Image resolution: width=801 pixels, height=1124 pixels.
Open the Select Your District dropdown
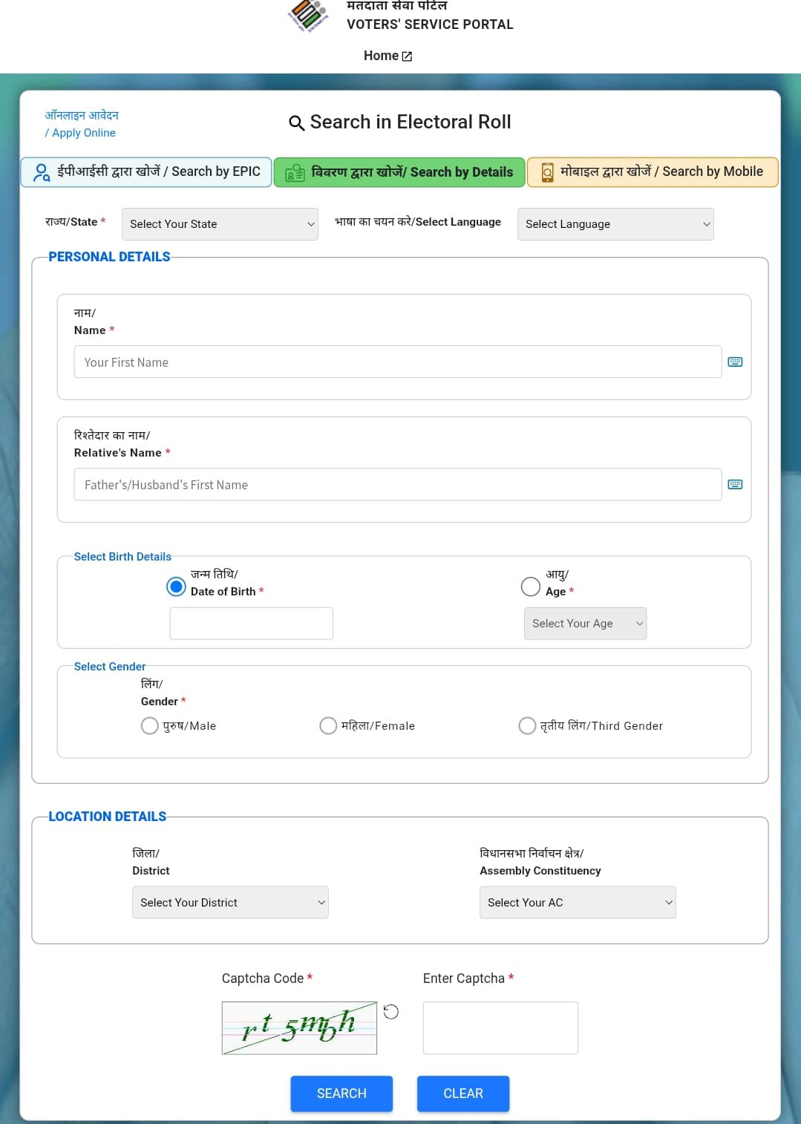click(x=230, y=903)
